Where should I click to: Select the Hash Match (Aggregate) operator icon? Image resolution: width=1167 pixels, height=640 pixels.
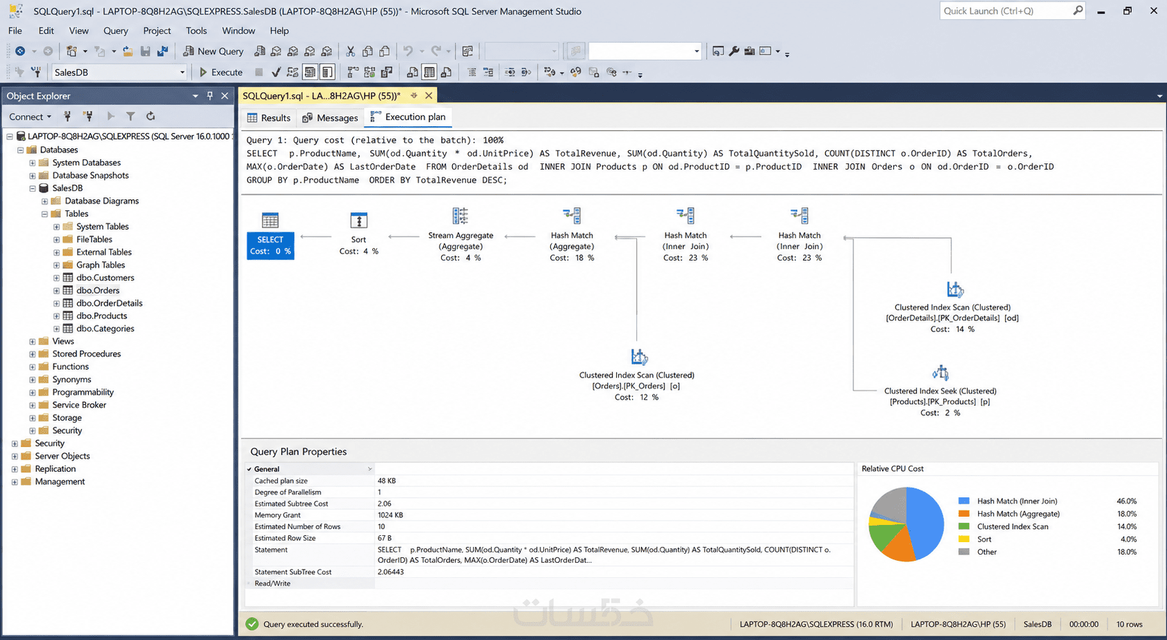[x=571, y=216]
